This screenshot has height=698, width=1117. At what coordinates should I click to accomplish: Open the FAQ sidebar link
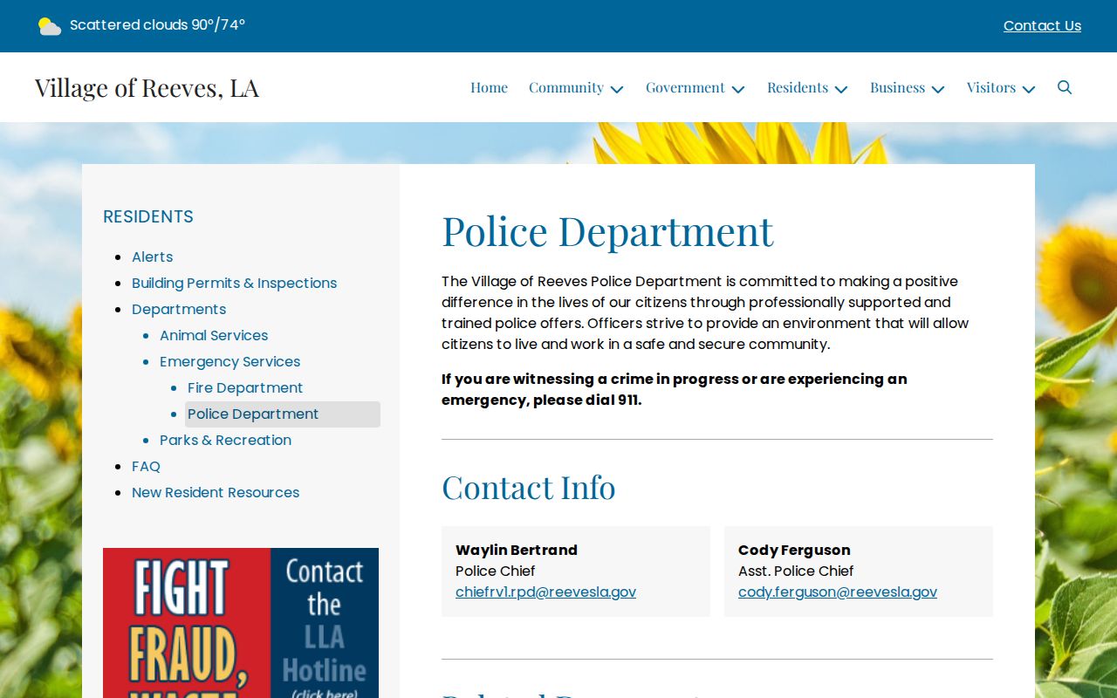[146, 466]
